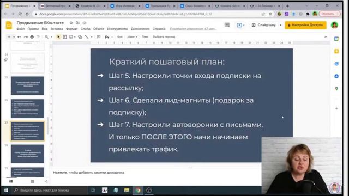Click the Фон background button
Image resolution: width=349 pixels, height=196 pixels.
[x=120, y=36]
